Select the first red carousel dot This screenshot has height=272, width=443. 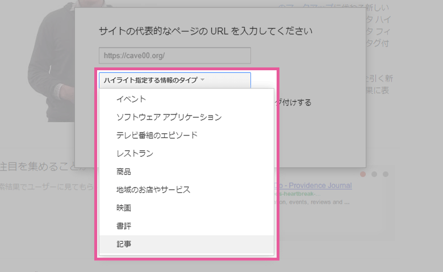(x=363, y=174)
